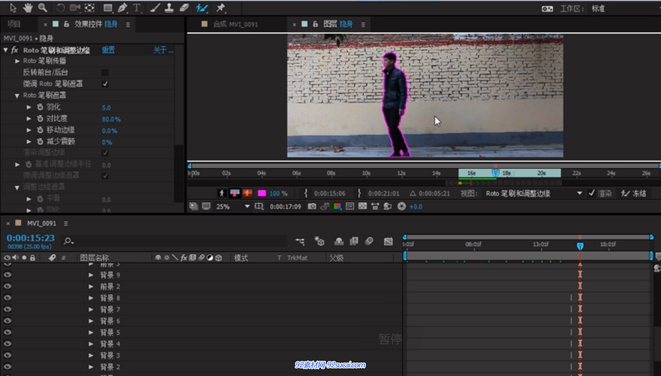
Task: Select the Hand tool
Action: coord(27,8)
